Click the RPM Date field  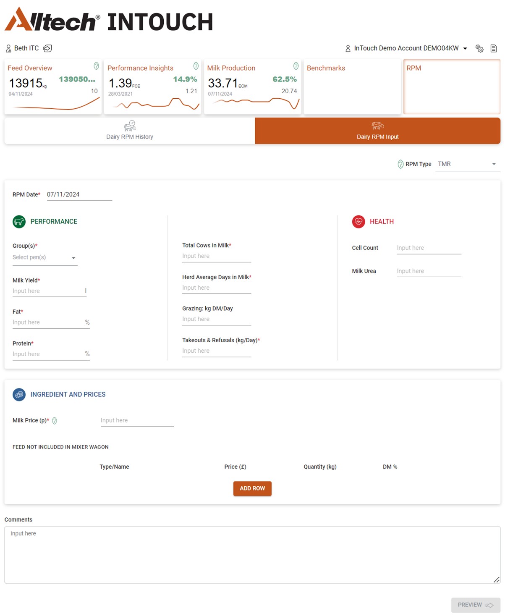pos(79,195)
